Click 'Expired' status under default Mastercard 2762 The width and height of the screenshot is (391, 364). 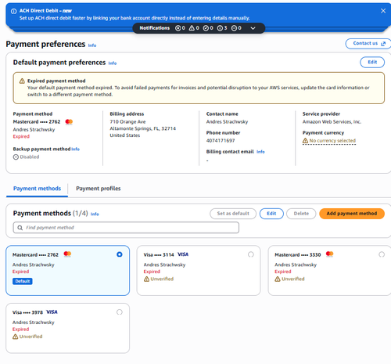(x=21, y=136)
